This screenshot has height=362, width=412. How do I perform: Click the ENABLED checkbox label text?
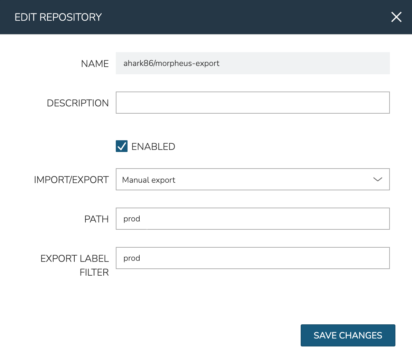point(153,147)
